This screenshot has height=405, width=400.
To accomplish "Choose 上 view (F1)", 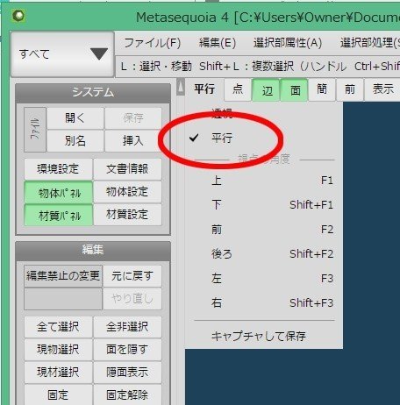I will click(264, 181).
